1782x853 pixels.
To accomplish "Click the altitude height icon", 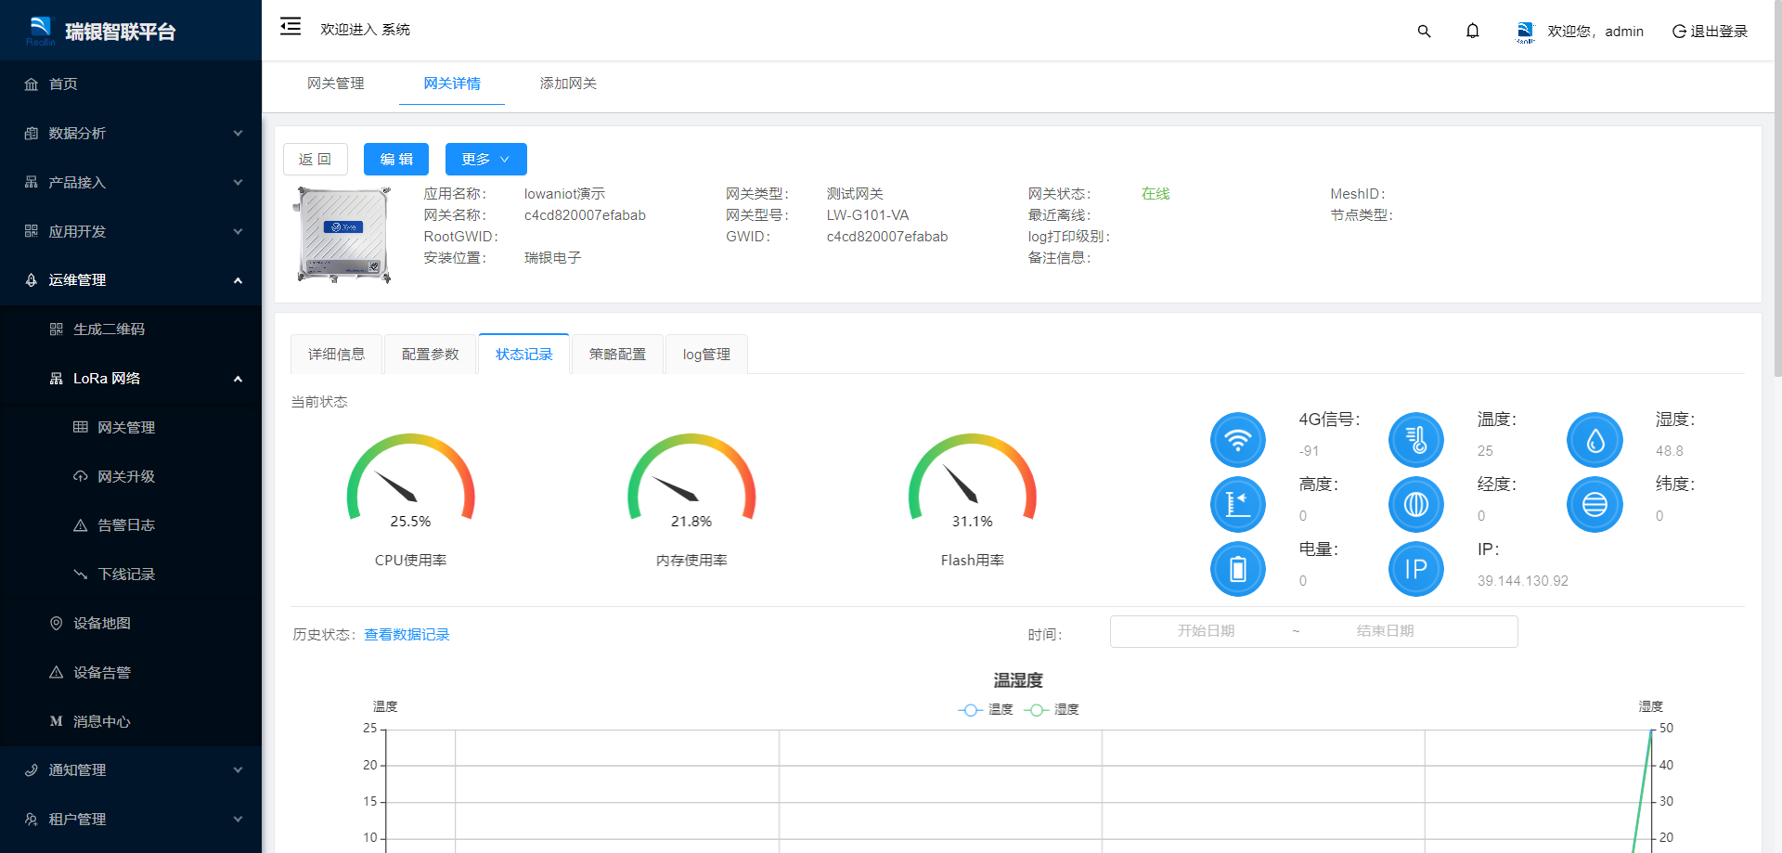I will pos(1237,504).
